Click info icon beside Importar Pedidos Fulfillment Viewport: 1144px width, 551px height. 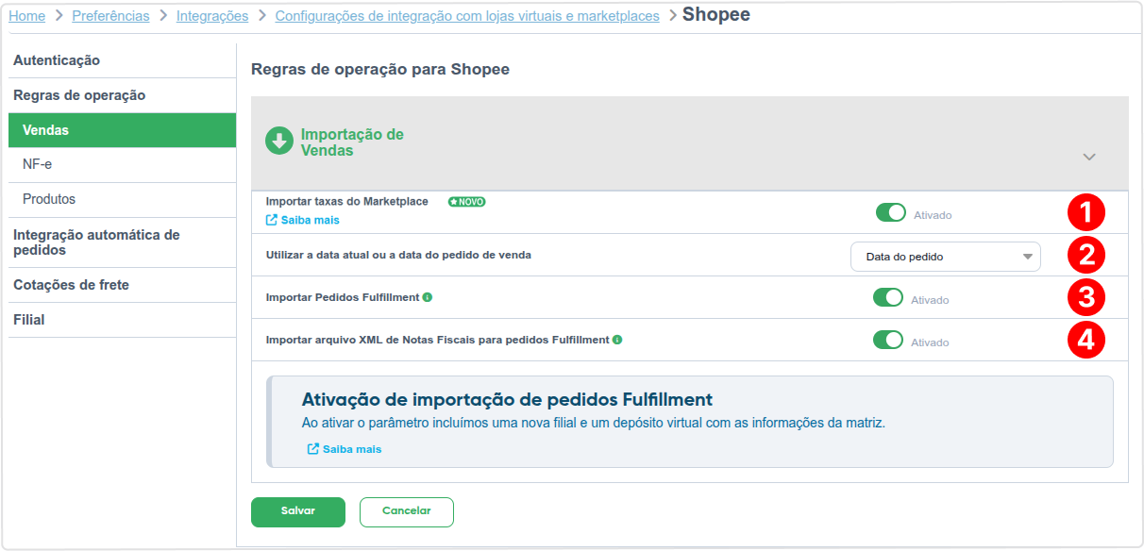(x=428, y=297)
